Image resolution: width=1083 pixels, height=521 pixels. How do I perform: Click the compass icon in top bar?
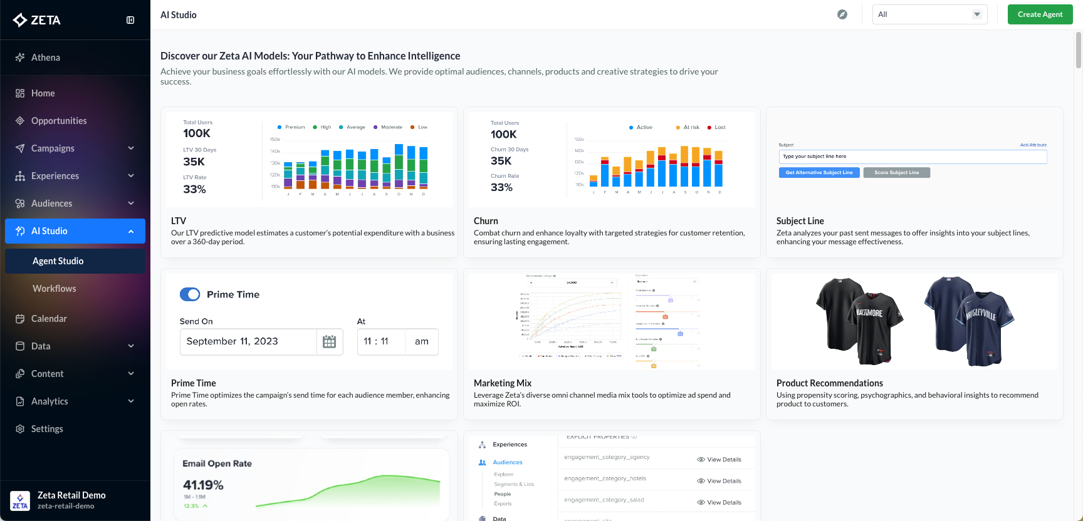842,14
